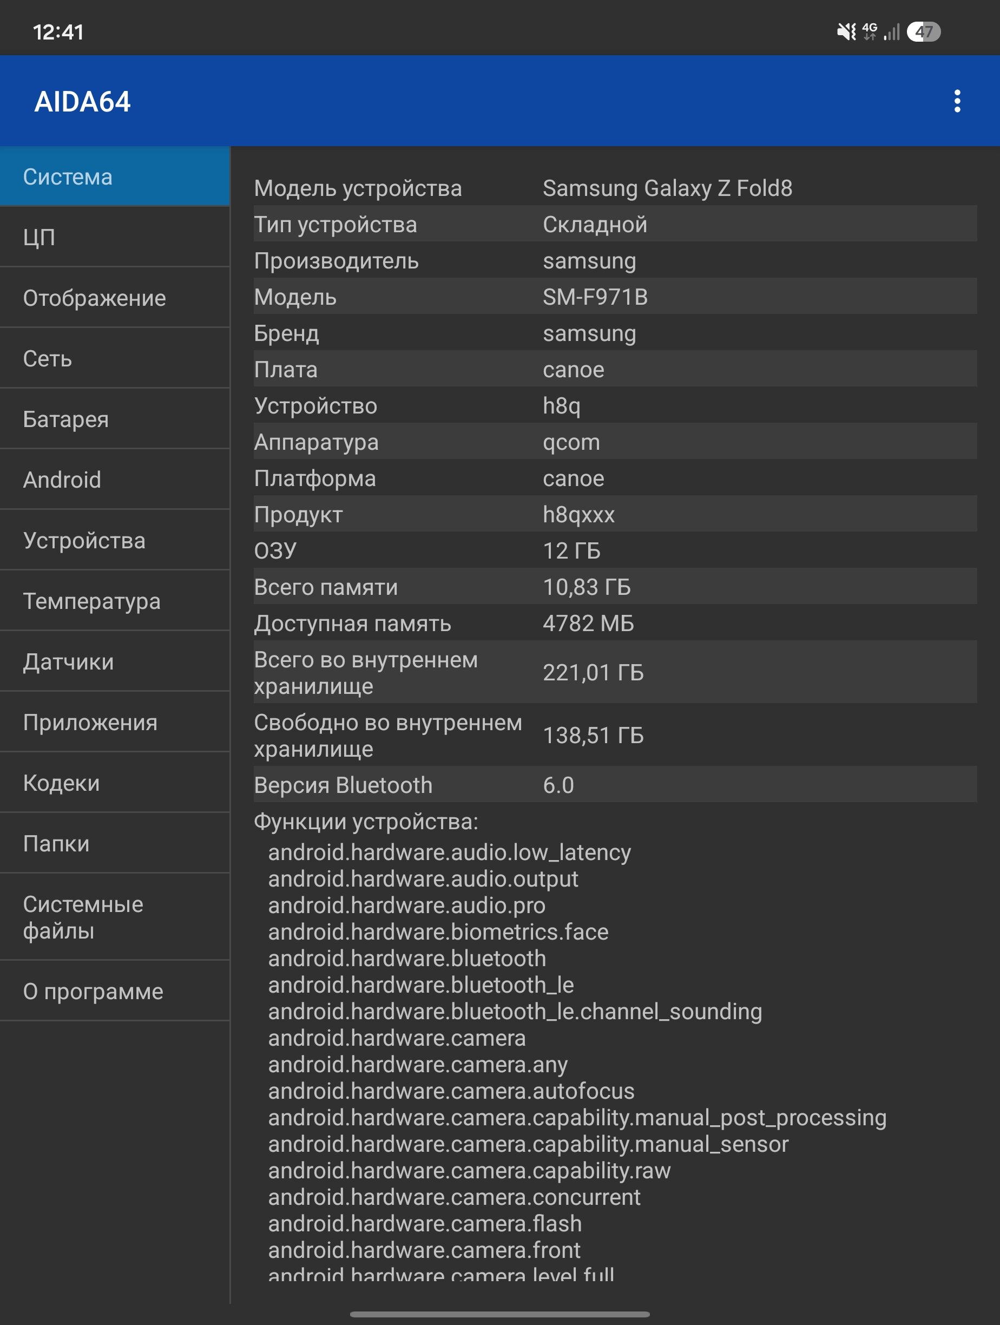Select android.hardware.biometrics.face feature line
1000x1325 pixels.
[x=438, y=932]
